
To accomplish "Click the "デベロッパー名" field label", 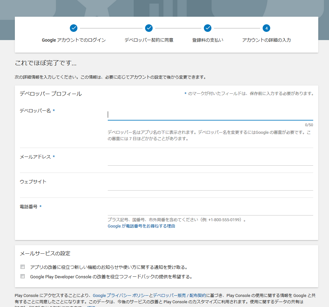I will coord(35,110).
